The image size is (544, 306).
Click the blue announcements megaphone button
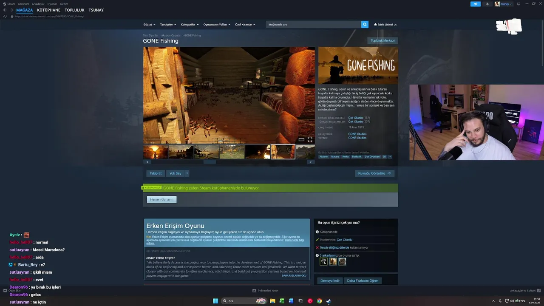476,4
